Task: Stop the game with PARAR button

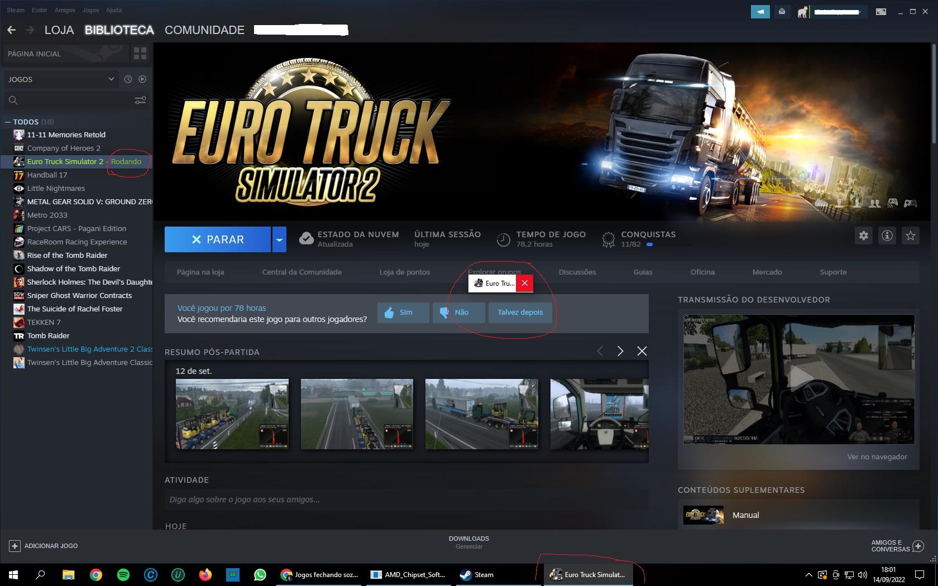Action: (218, 239)
